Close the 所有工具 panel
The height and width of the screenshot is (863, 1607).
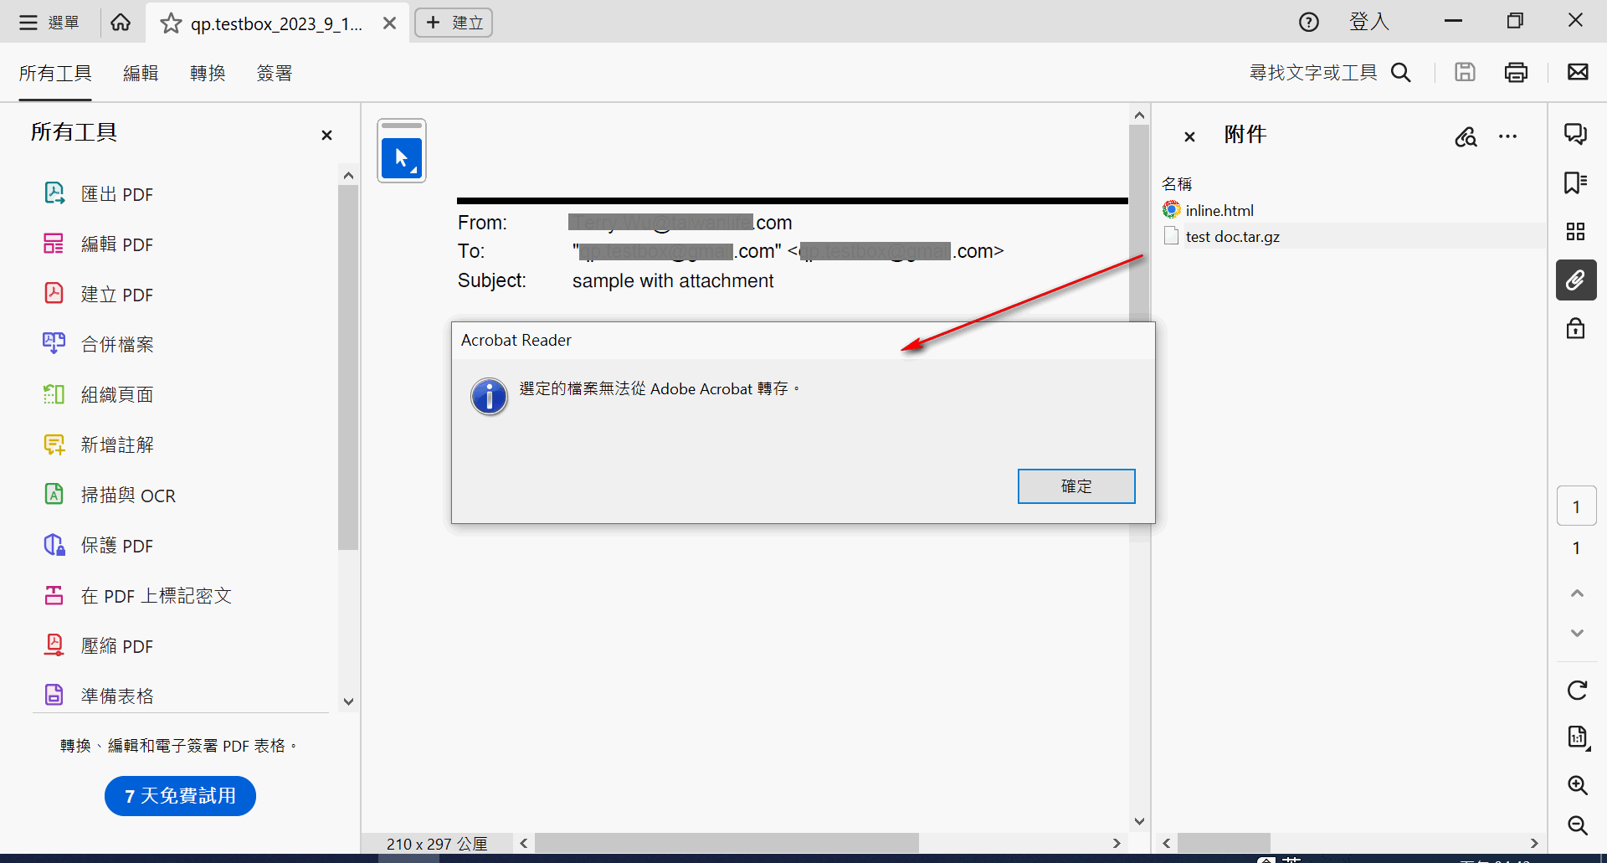point(327,135)
